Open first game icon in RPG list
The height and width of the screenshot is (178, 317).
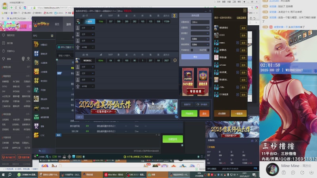36,44
